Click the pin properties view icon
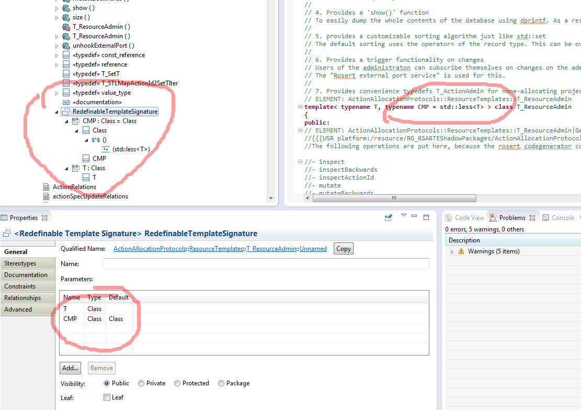 pos(388,218)
